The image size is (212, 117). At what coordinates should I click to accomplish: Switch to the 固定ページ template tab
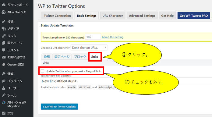point(62,57)
